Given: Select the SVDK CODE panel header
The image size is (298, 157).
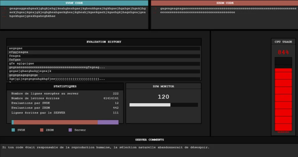Looking at the screenshot, I should point(74,3).
